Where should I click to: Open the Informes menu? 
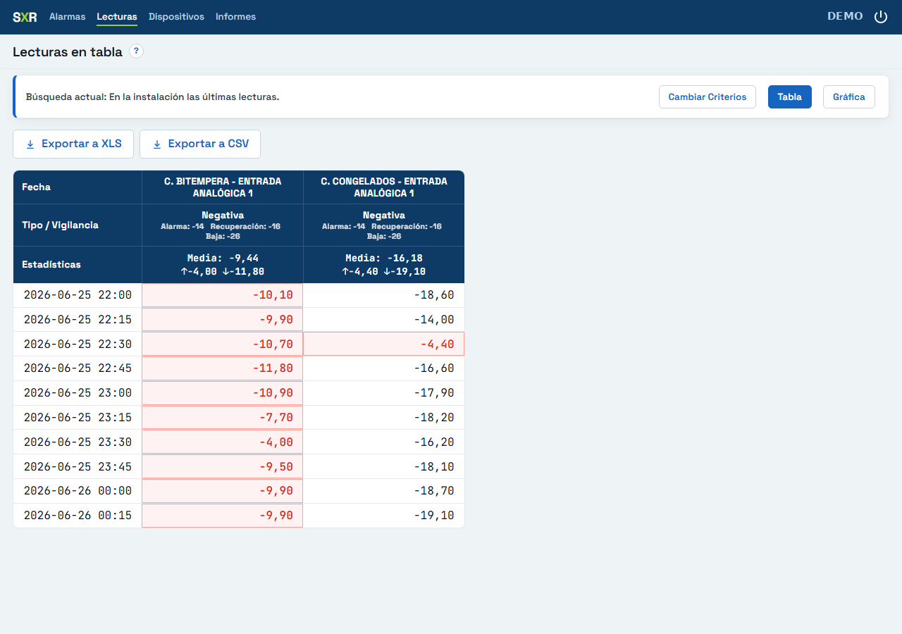coord(235,17)
